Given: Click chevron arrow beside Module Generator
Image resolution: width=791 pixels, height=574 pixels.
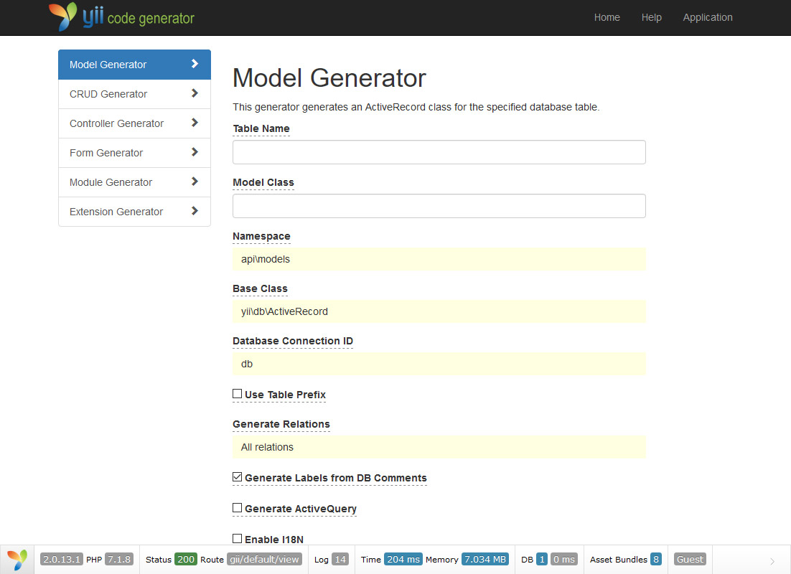Looking at the screenshot, I should click(x=195, y=182).
